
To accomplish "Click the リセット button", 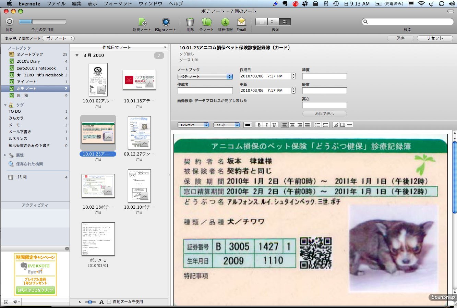I will point(435,38).
